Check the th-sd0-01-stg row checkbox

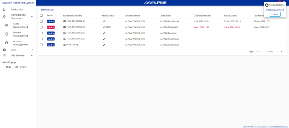point(41,45)
